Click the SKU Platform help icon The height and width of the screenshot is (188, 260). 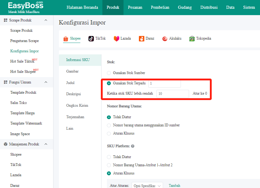click(x=133, y=146)
